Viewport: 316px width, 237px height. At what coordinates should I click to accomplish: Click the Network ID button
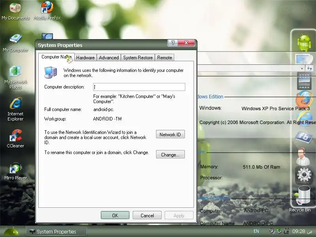pyautogui.click(x=170, y=134)
